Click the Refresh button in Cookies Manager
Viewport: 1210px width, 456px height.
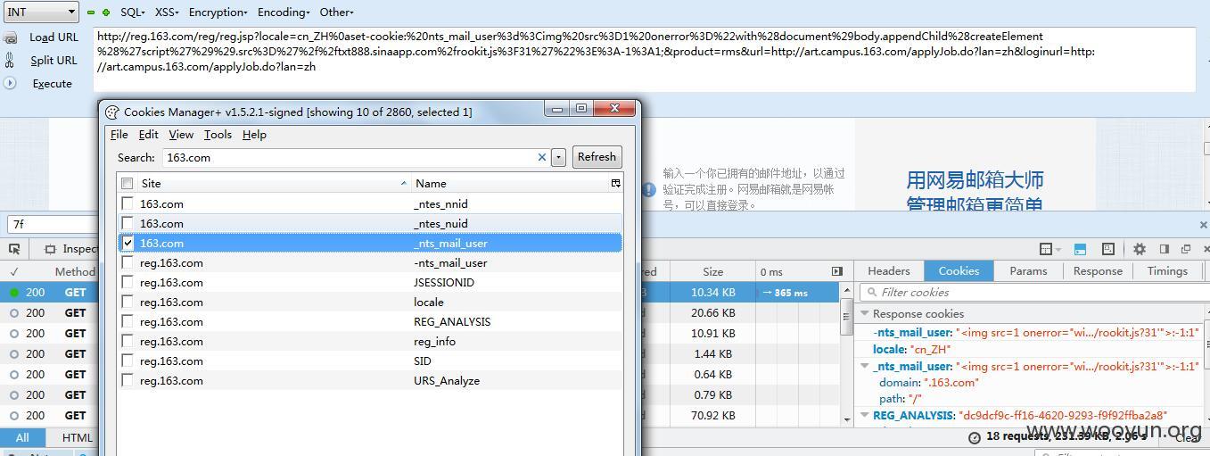point(597,157)
